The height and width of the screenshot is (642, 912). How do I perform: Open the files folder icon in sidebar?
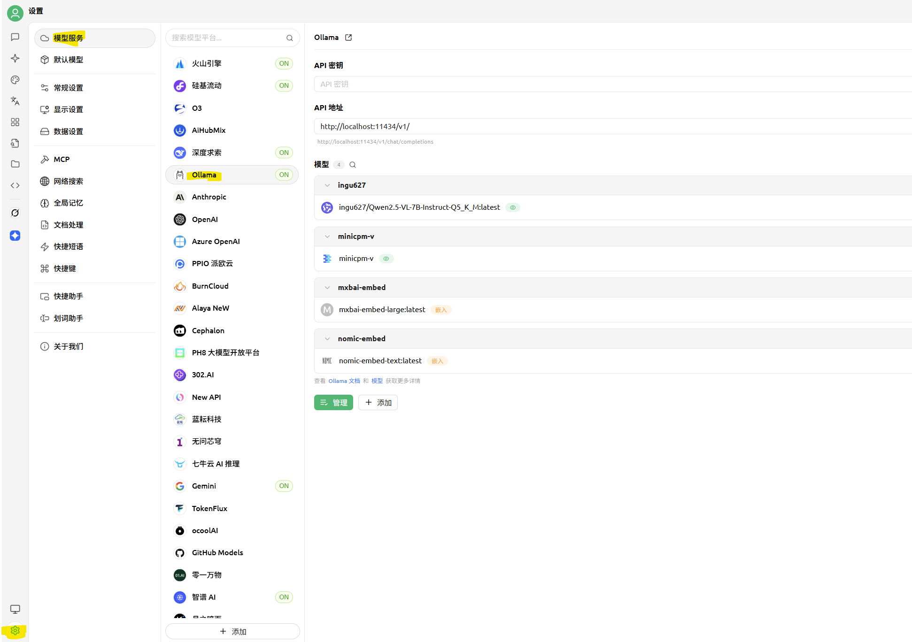[15, 164]
